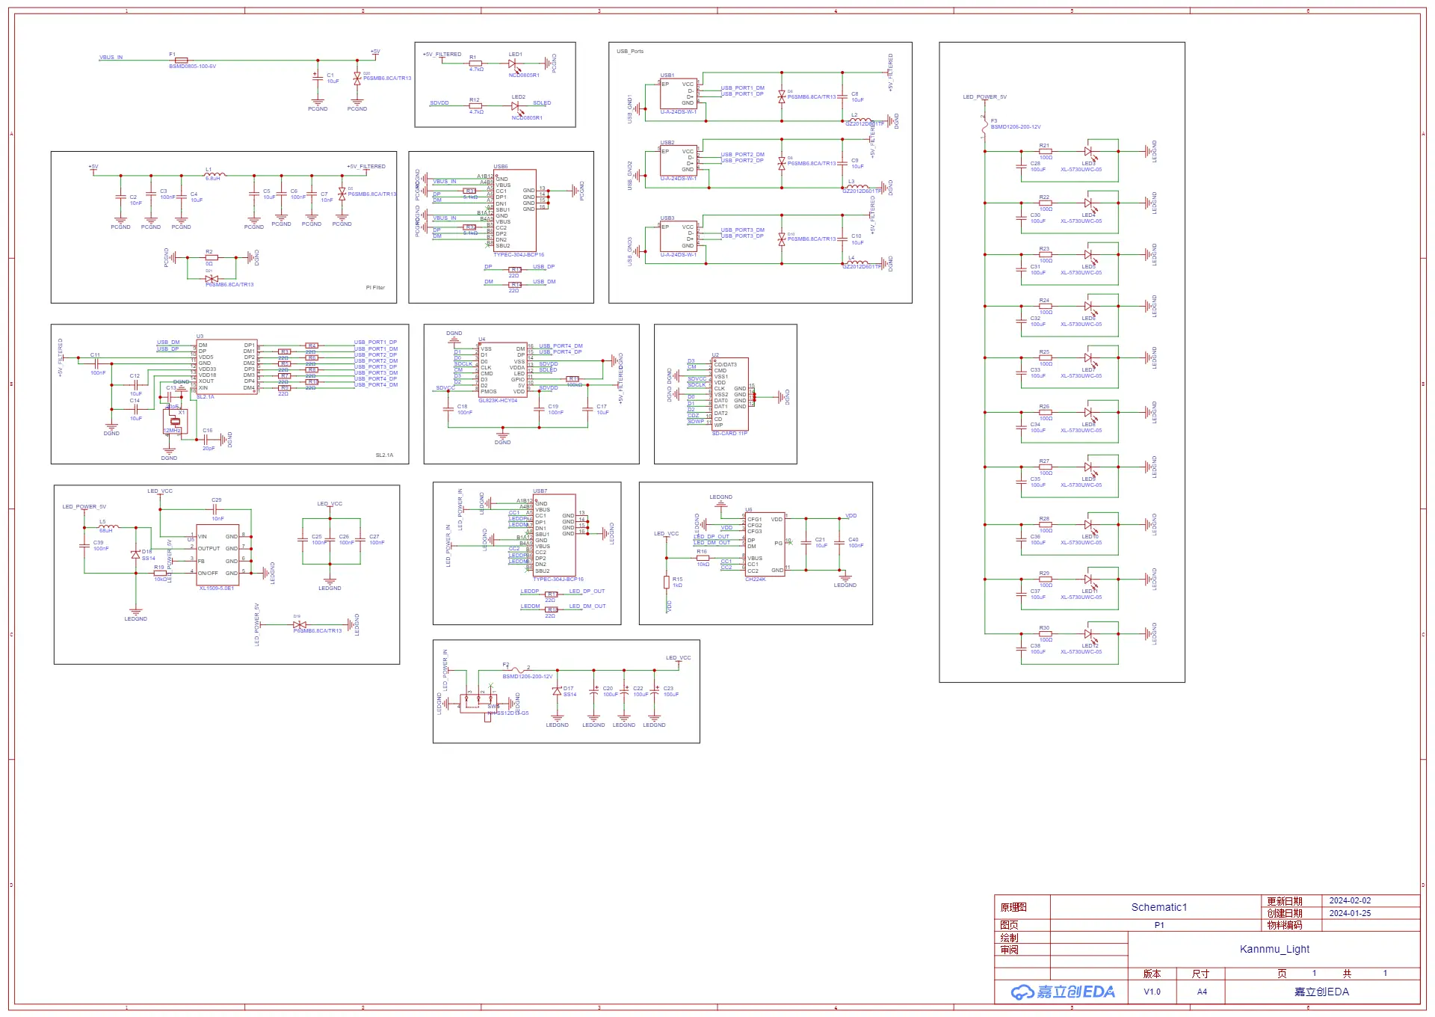Click the V1.0 version field
The image size is (1435, 1017).
[x=1152, y=992]
